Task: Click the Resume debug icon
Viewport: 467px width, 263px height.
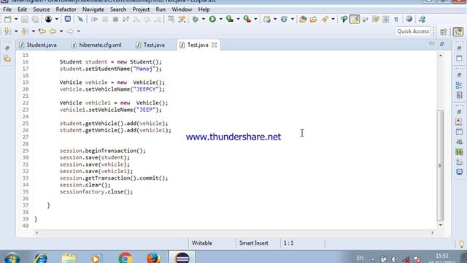Action: pos(94,20)
